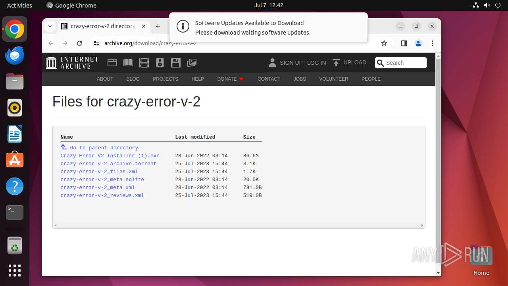Launch Rhythmbox from the dock
The width and height of the screenshot is (508, 286).
pyautogui.click(x=15, y=108)
